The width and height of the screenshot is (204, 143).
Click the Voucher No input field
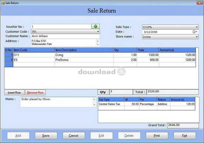pyautogui.click(x=61, y=26)
